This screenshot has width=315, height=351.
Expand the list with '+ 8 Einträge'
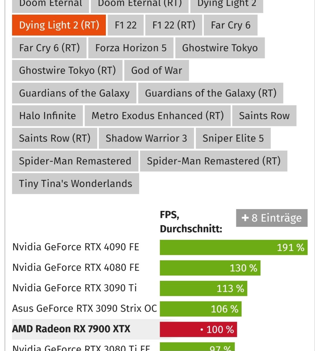(x=272, y=218)
